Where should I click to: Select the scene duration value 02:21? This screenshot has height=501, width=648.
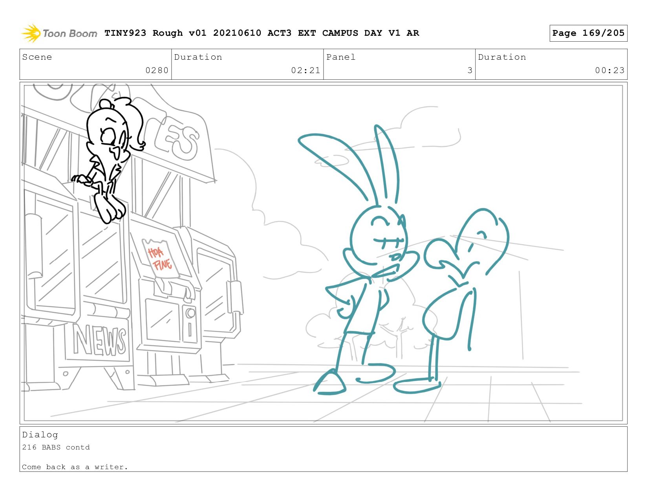pyautogui.click(x=306, y=70)
